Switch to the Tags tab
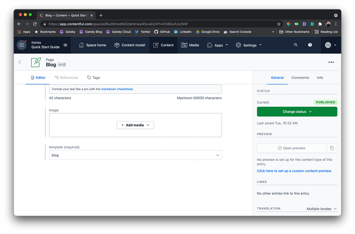This screenshot has height=234, width=355. 93,78
